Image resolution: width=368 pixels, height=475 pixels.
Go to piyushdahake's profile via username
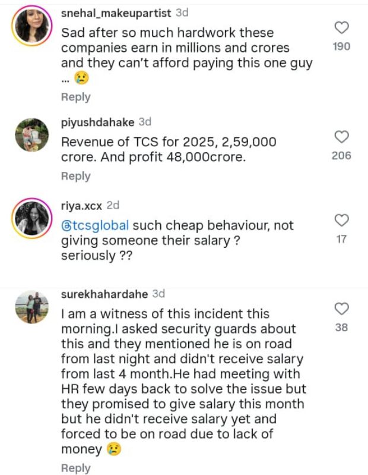click(x=97, y=122)
